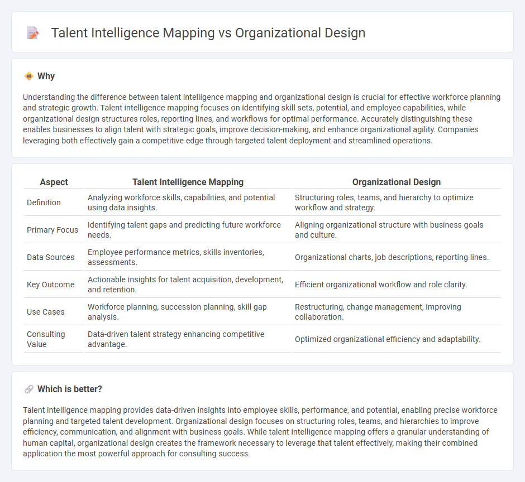Click the conclusion paragraph under Which is better?
This screenshot has height=482, width=525.
(x=261, y=432)
